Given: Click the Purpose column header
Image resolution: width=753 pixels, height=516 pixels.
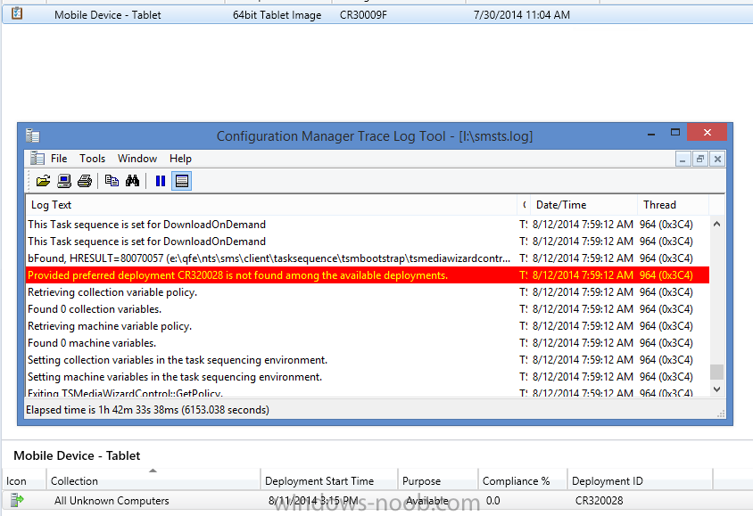Looking at the screenshot, I should tap(438, 481).
